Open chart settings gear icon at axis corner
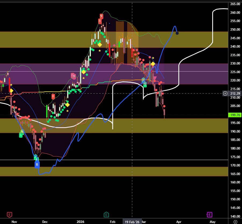 [x=235, y=222]
